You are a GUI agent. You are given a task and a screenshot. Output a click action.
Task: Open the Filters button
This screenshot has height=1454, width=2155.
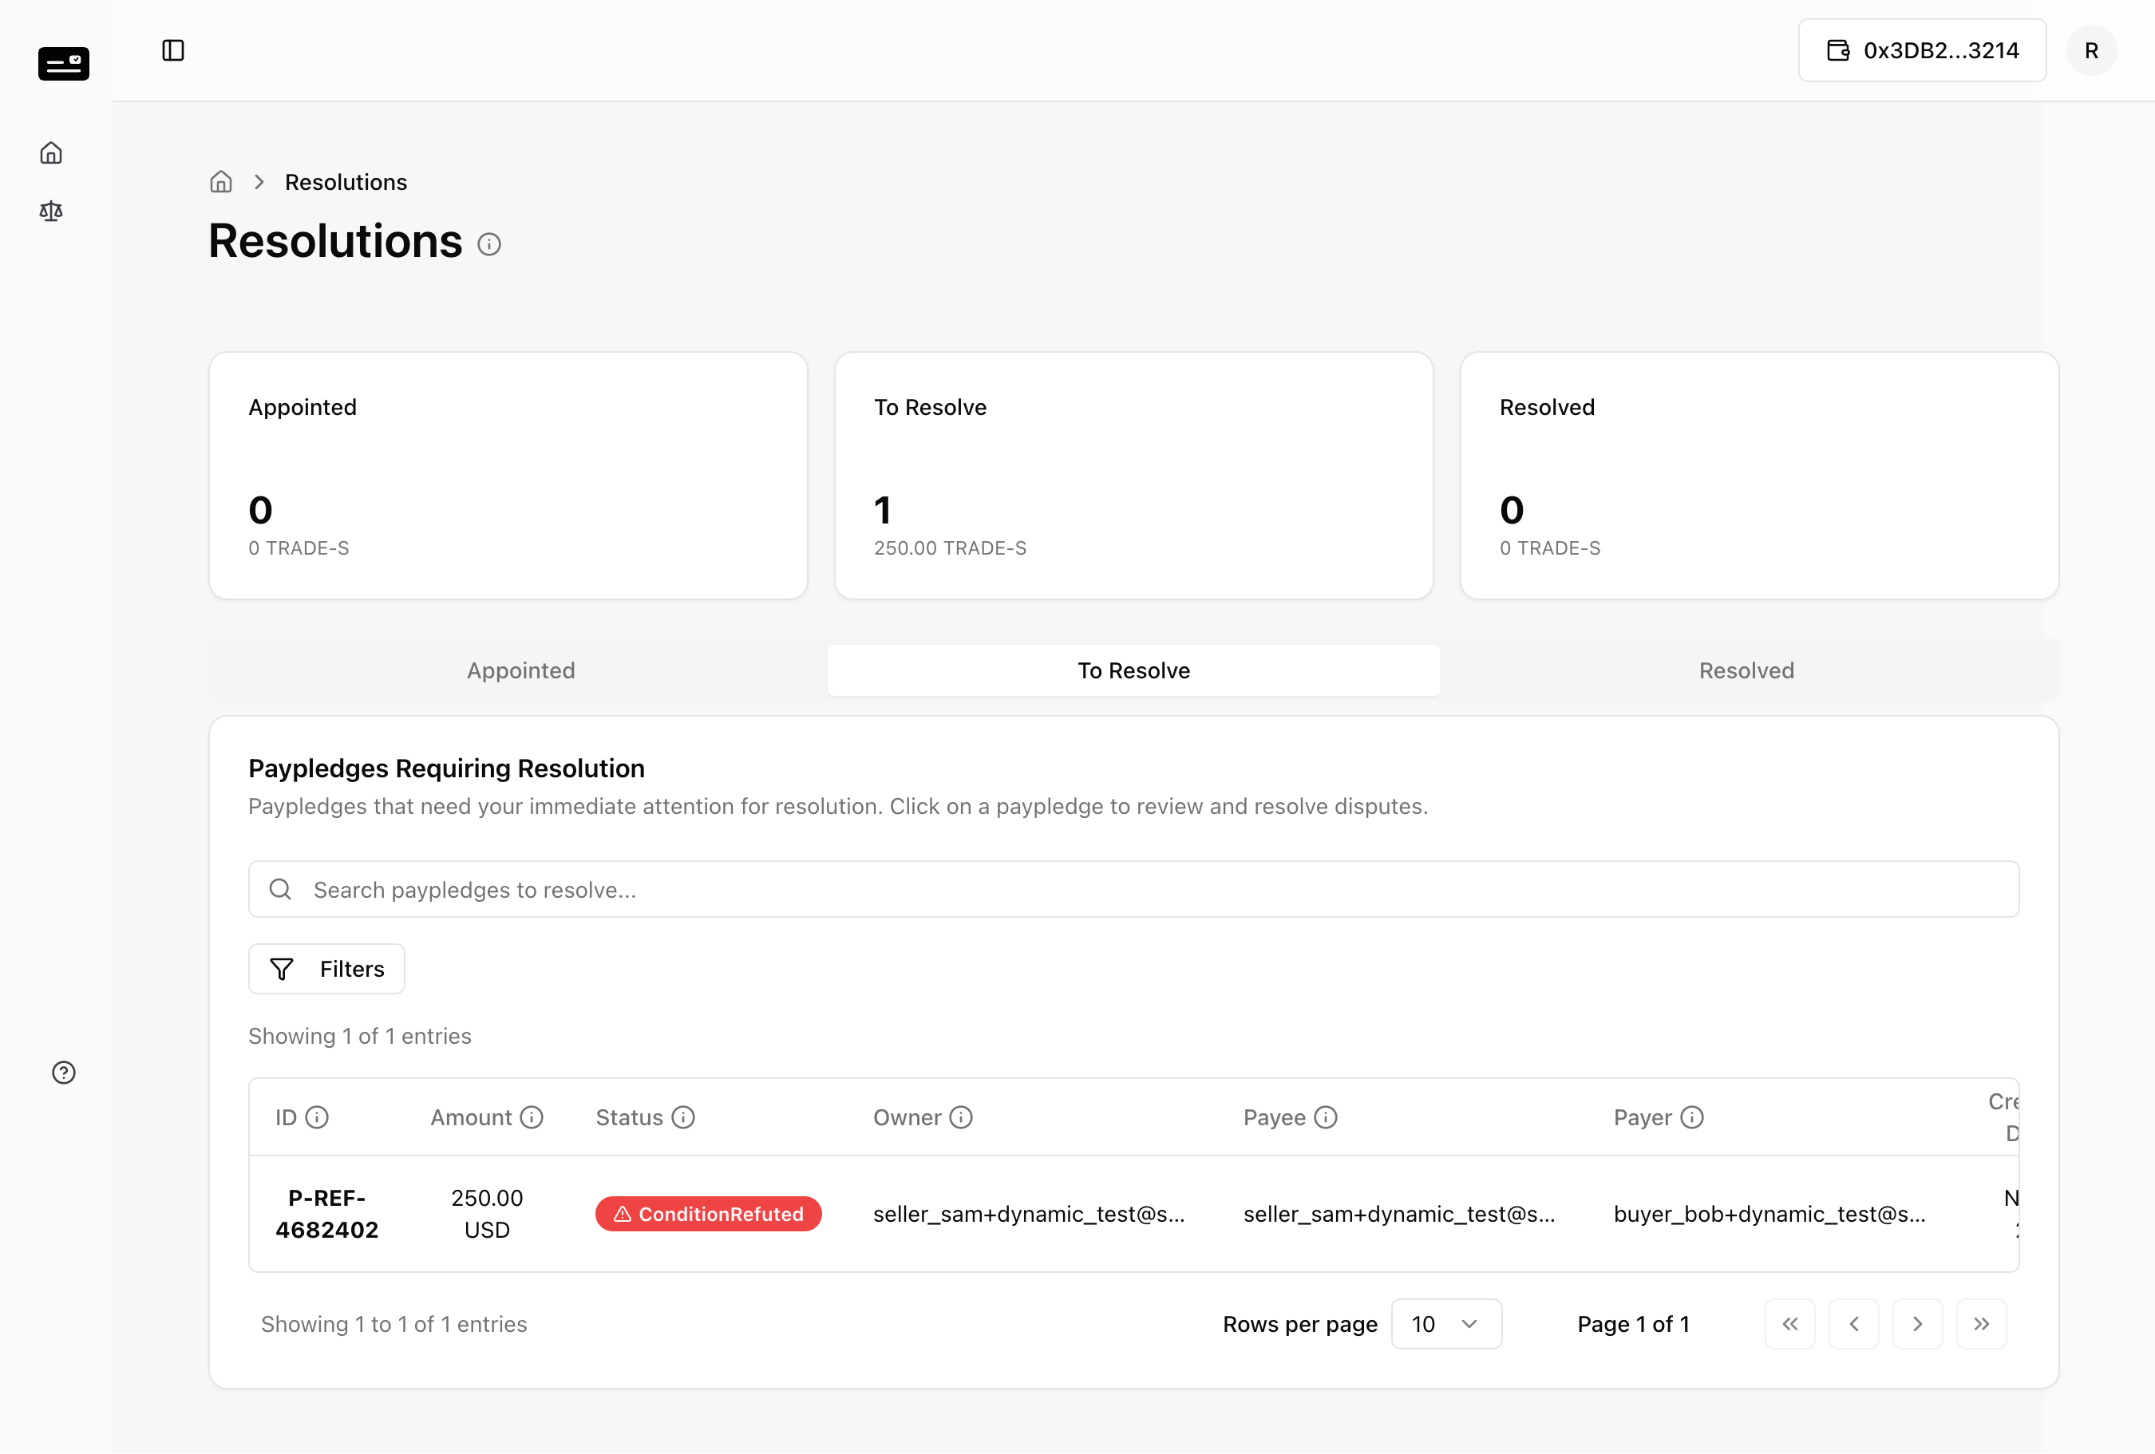[326, 969]
